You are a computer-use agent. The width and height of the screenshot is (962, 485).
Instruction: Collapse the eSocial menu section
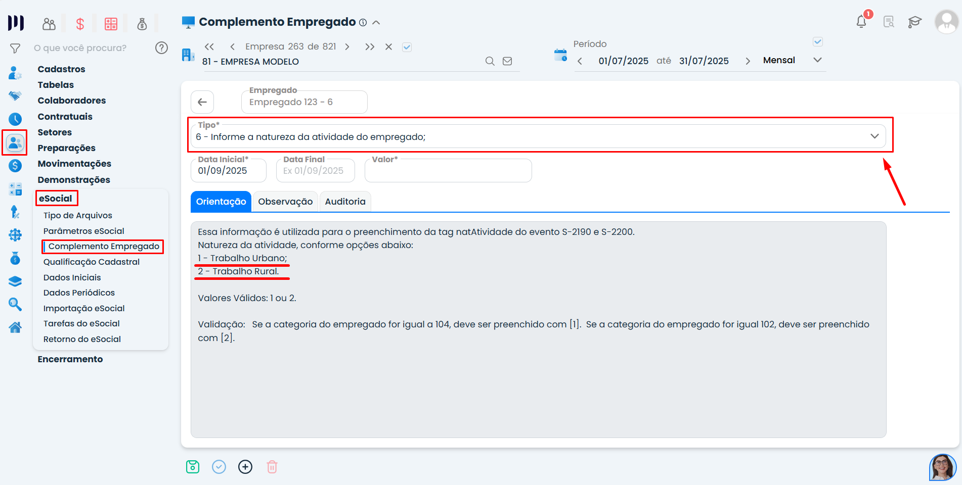[56, 199]
